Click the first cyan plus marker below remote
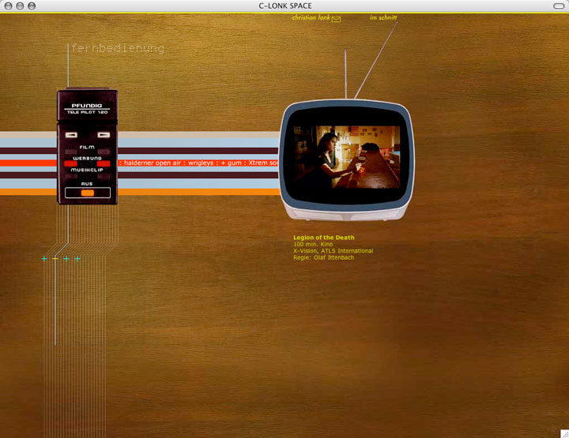Image resolution: width=569 pixels, height=438 pixels. (x=44, y=259)
